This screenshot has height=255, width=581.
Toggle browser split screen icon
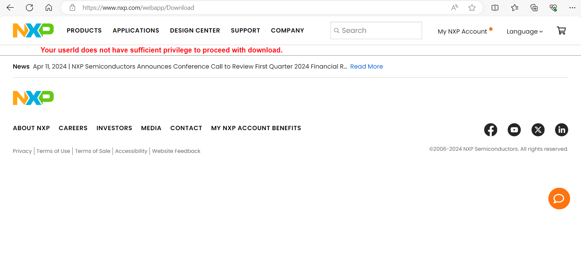click(x=495, y=8)
